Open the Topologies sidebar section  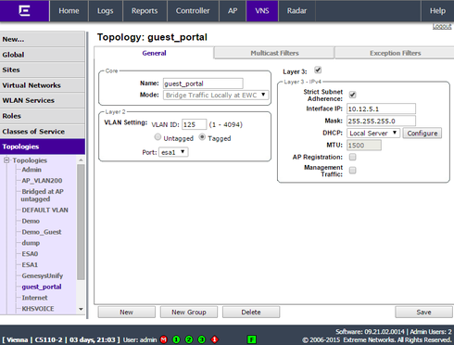[43, 147]
